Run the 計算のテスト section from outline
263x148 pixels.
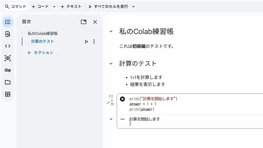(86, 42)
